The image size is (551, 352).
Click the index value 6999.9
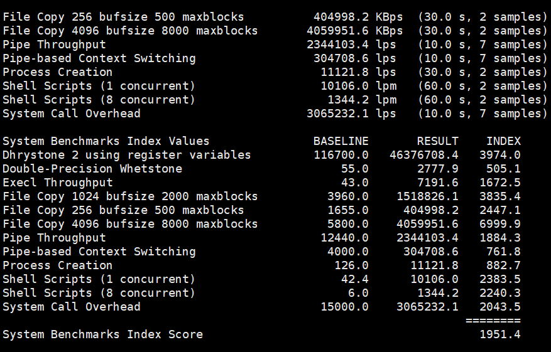[x=499, y=224]
